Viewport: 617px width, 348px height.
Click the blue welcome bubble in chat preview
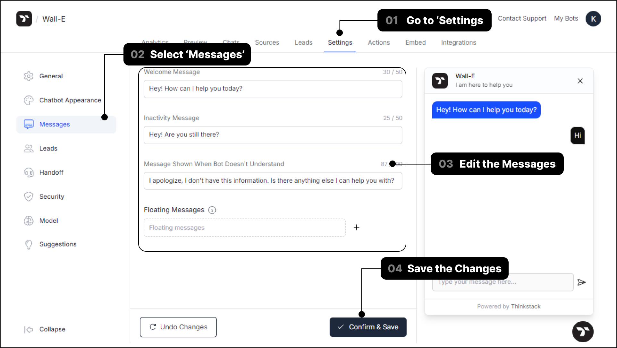[486, 110]
